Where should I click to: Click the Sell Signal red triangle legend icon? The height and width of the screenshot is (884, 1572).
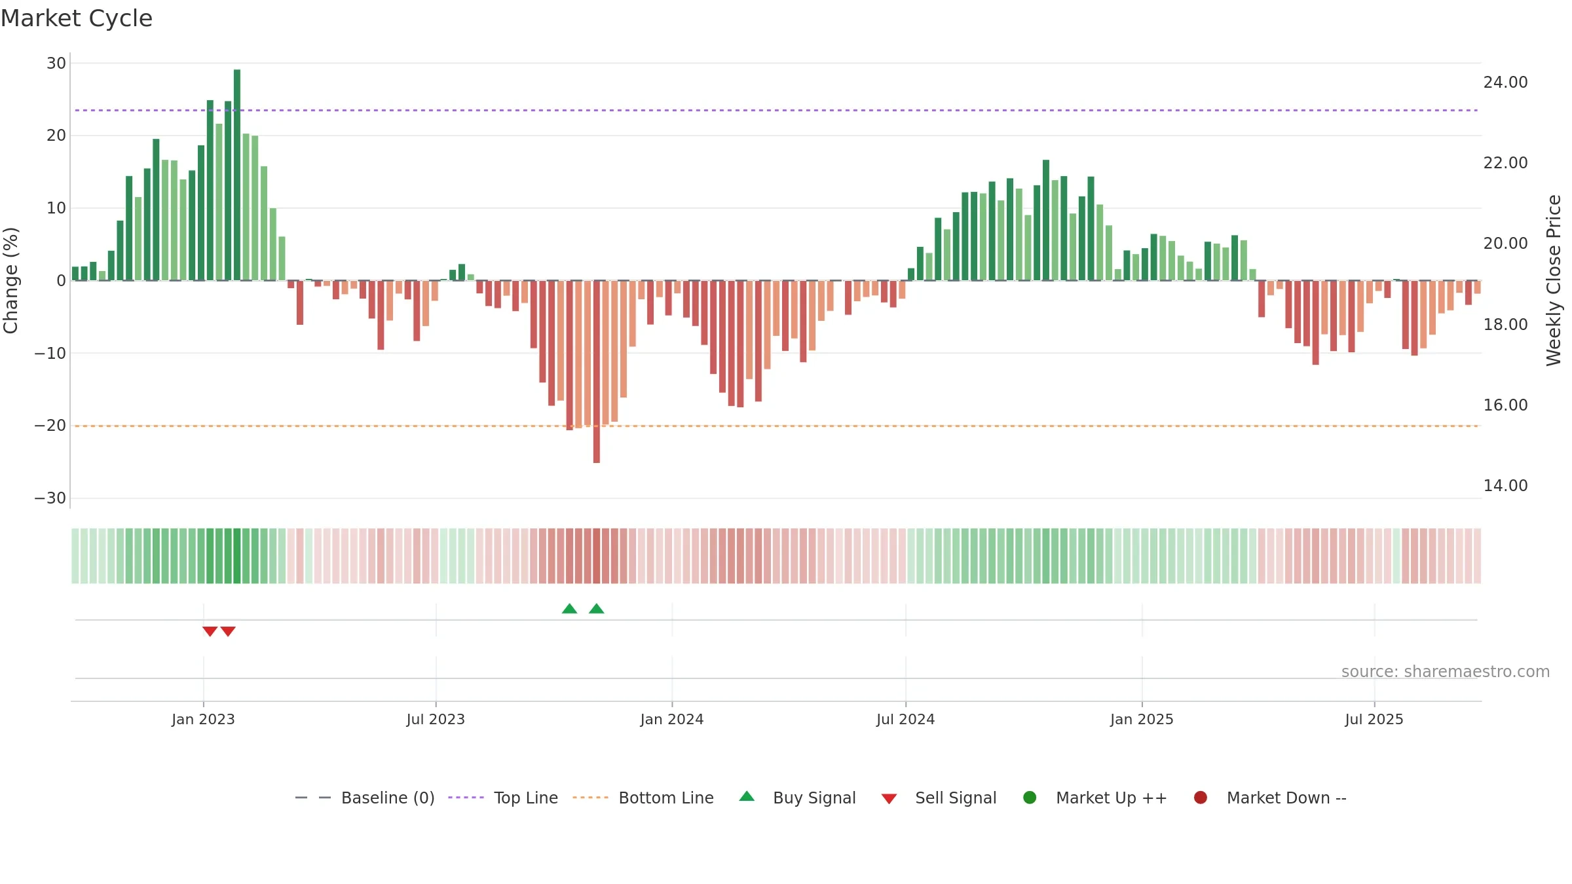tap(889, 799)
